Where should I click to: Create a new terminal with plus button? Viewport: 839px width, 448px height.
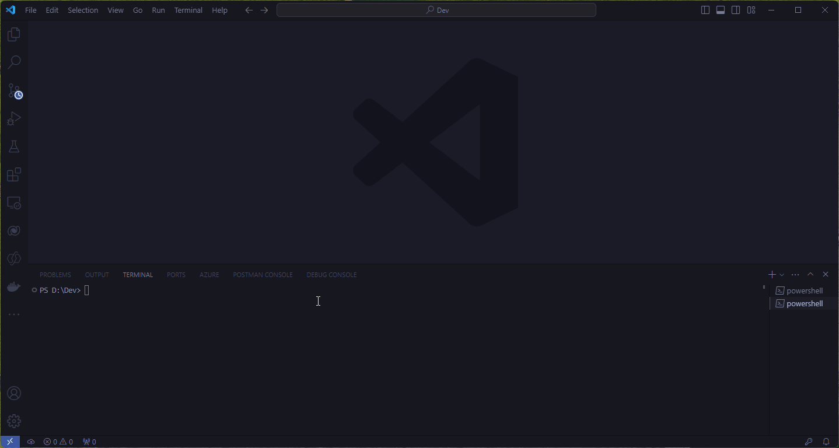[771, 274]
